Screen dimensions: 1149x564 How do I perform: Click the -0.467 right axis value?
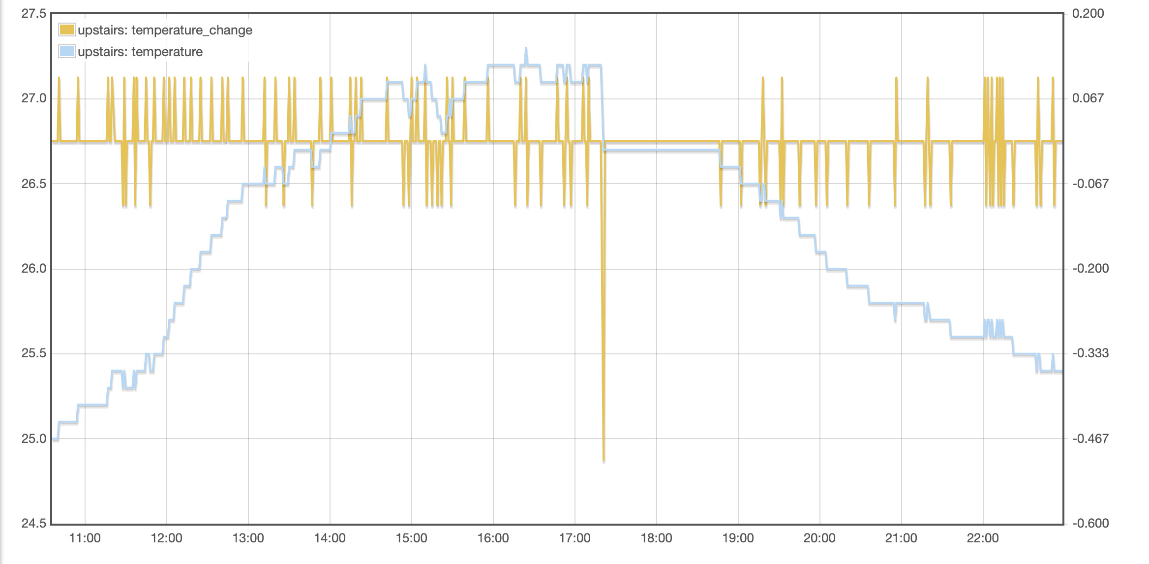1090,439
